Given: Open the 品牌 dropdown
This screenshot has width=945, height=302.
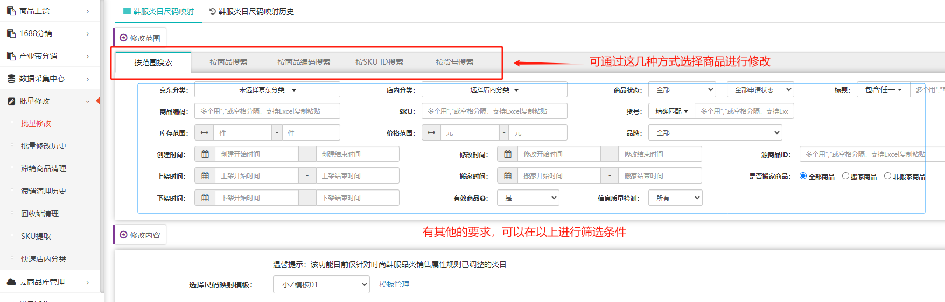Looking at the screenshot, I should click(x=715, y=133).
